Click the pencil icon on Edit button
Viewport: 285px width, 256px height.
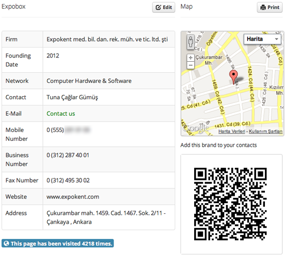point(158,7)
